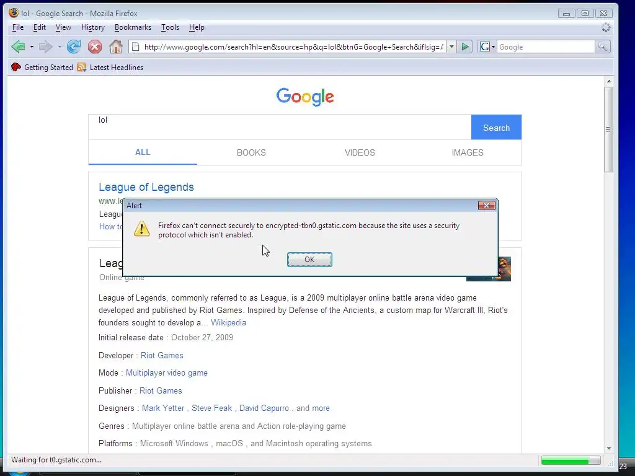Click the Google toolbar search field
Viewport: 635px width, 476px height.
[x=546, y=47]
